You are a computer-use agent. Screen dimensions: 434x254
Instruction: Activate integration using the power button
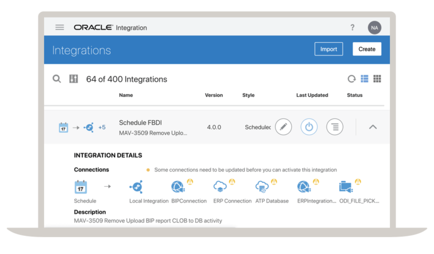coord(309,127)
